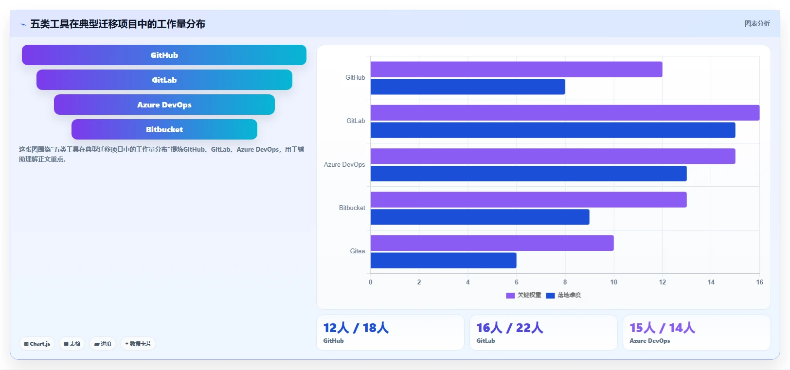Image resolution: width=790 pixels, height=370 pixels.
Task: Click GitHub's purple 关键权重 chart bar
Action: point(516,69)
